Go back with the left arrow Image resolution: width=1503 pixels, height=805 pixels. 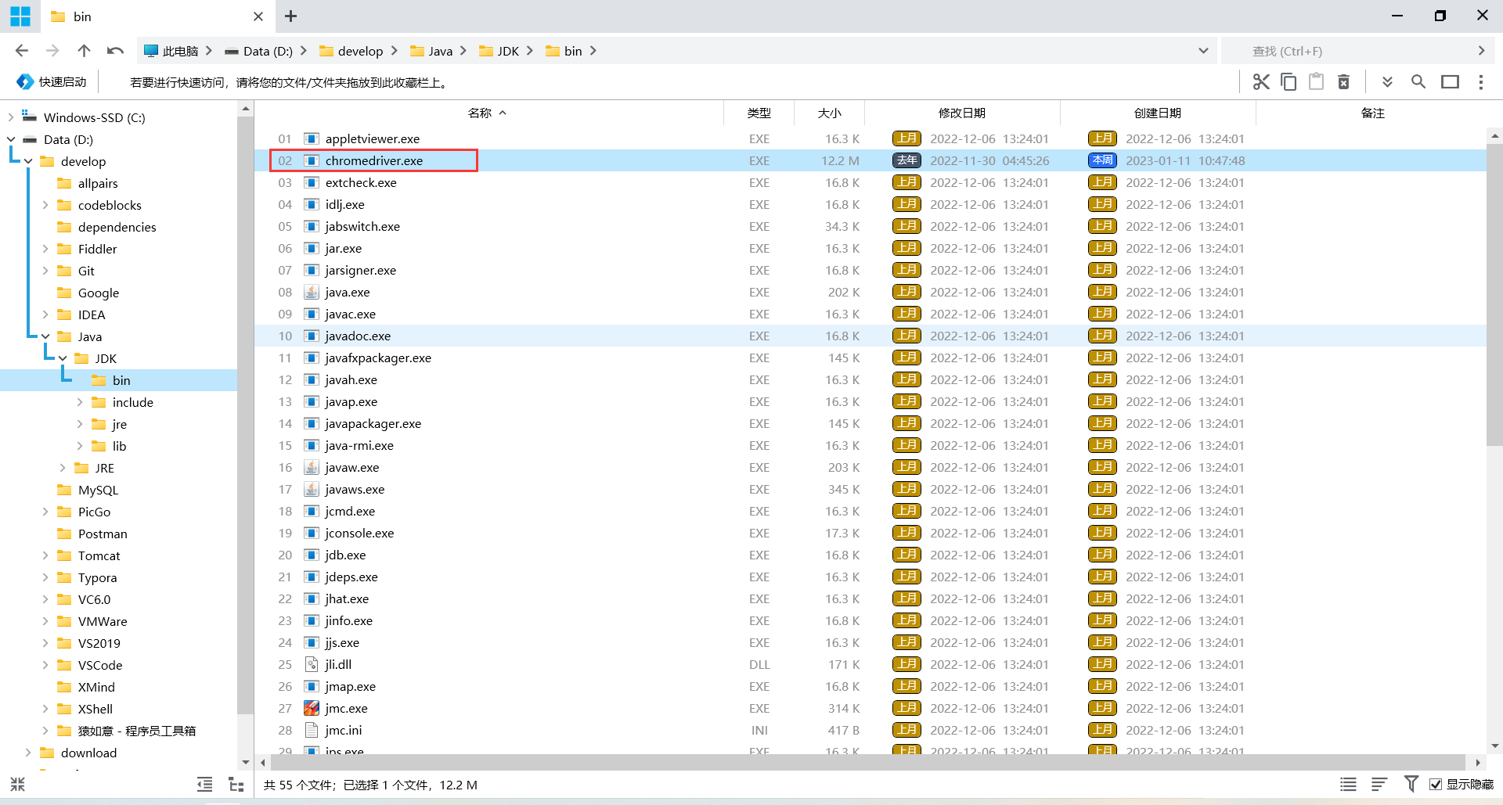coord(22,51)
